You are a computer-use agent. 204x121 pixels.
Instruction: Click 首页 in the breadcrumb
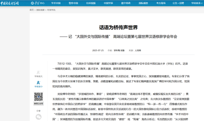click(x=32, y=10)
